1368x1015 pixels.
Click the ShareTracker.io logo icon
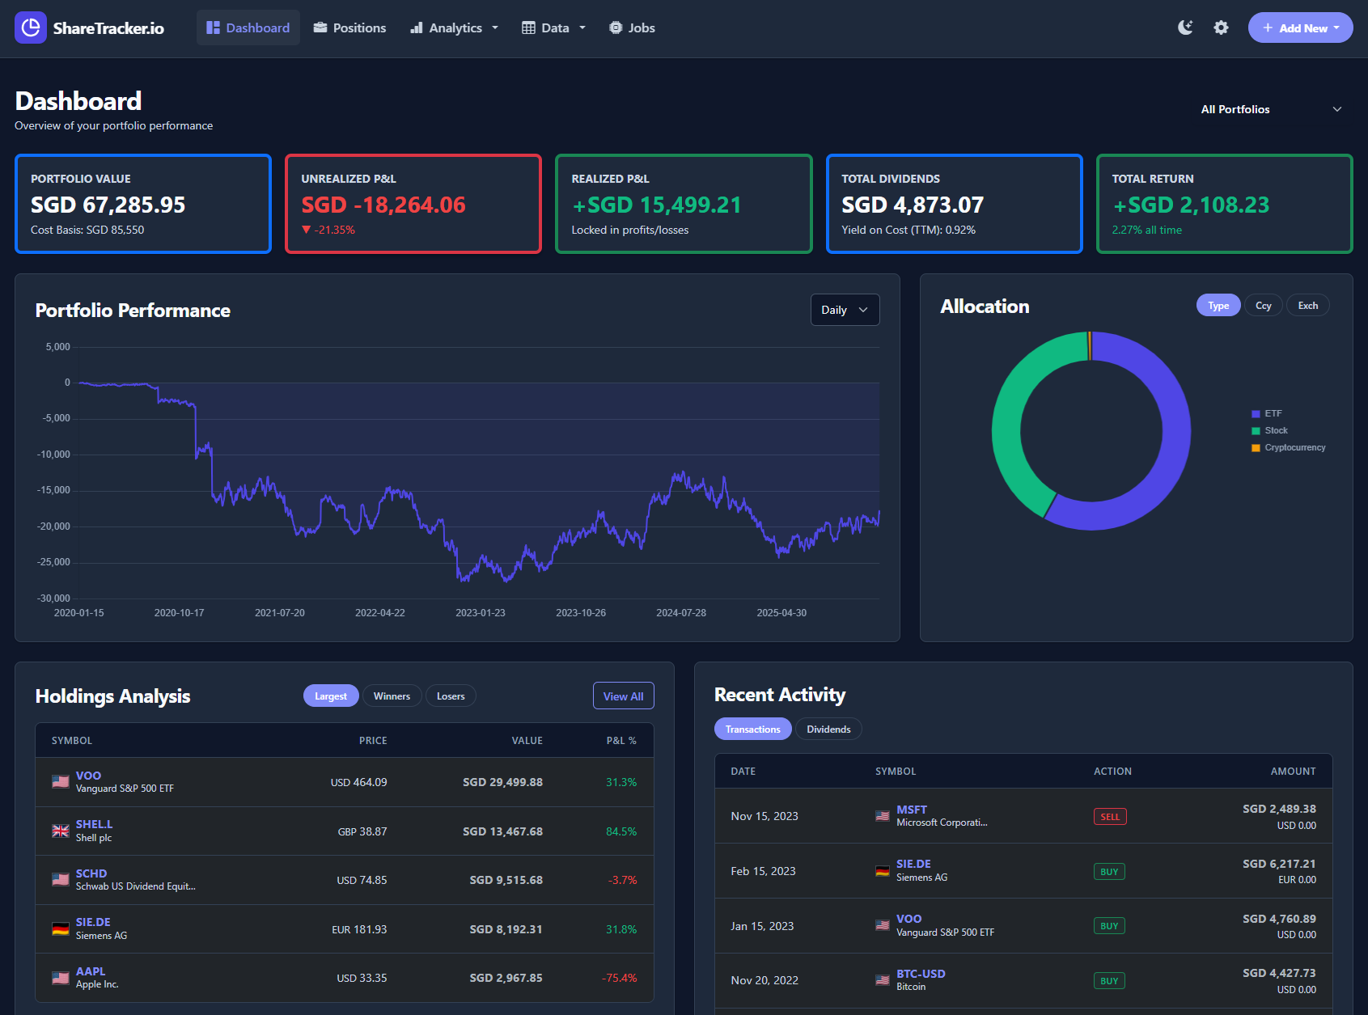(30, 27)
